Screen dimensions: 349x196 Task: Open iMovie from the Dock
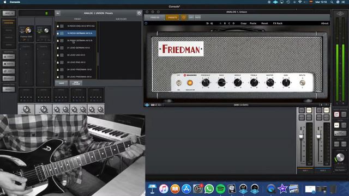coord(282,189)
